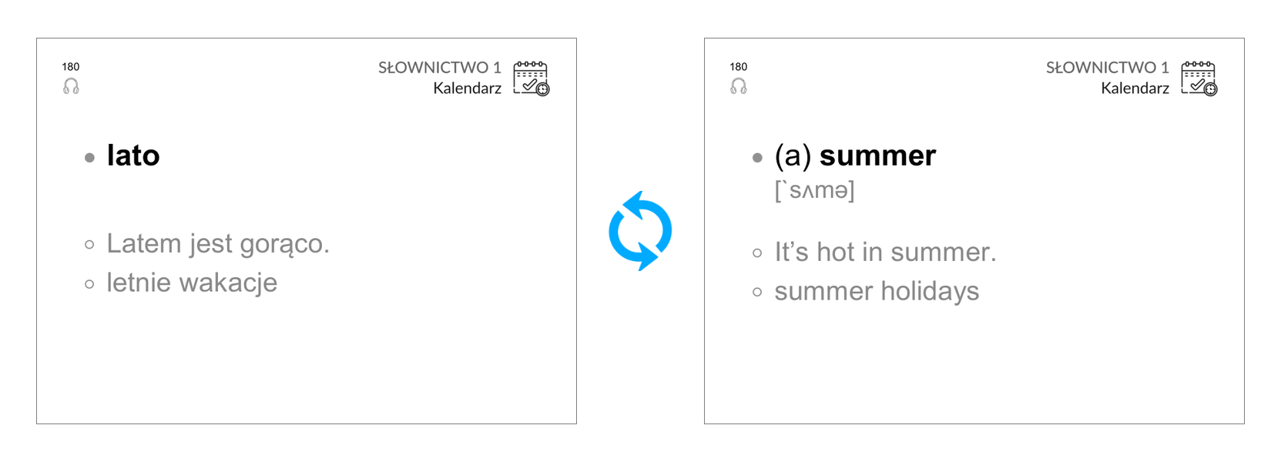Click "SŁOWNICTWO 1" heading on right card
Screen dimensions: 1281x462
coord(1108,68)
